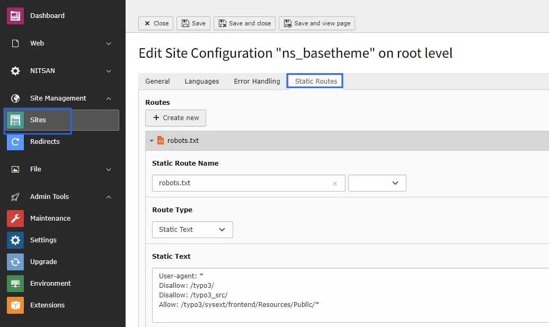Open the Route Type dropdown

pos(192,230)
